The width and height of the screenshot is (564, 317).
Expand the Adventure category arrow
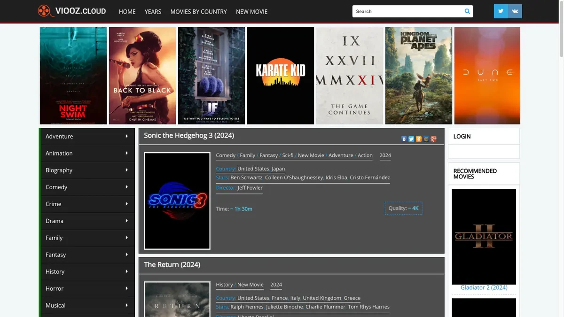point(127,136)
